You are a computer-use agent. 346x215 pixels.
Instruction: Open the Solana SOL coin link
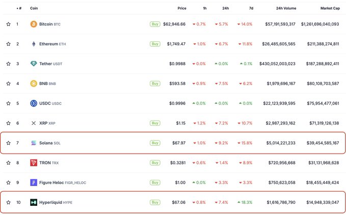pos(50,143)
